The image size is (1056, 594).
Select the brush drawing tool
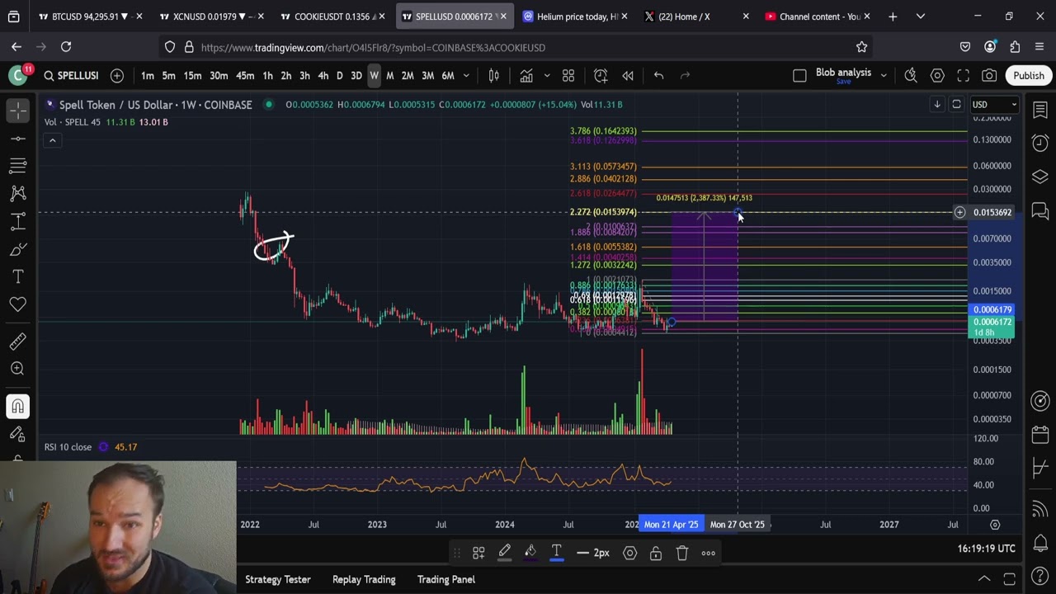17,249
